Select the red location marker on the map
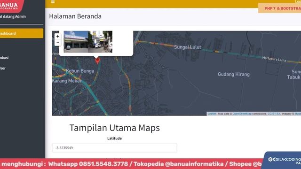Image resolution: width=301 pixels, height=169 pixels. click(97, 61)
